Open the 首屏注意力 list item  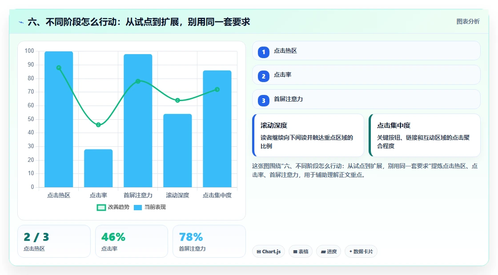click(366, 99)
